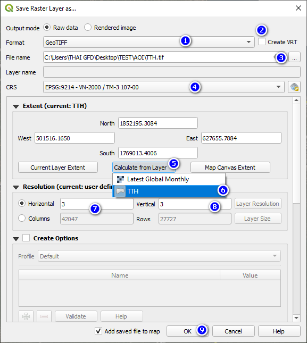The width and height of the screenshot is (307, 343).
Task: Open the Select CRS globe icon
Action: click(x=294, y=87)
